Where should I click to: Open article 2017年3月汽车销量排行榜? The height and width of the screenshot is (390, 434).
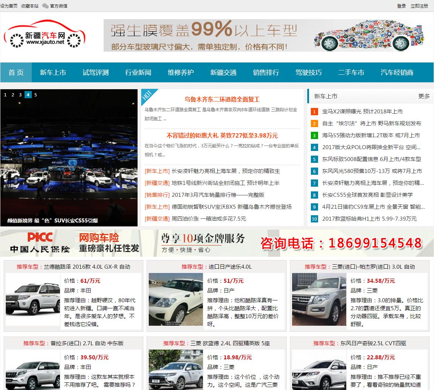coord(218,195)
